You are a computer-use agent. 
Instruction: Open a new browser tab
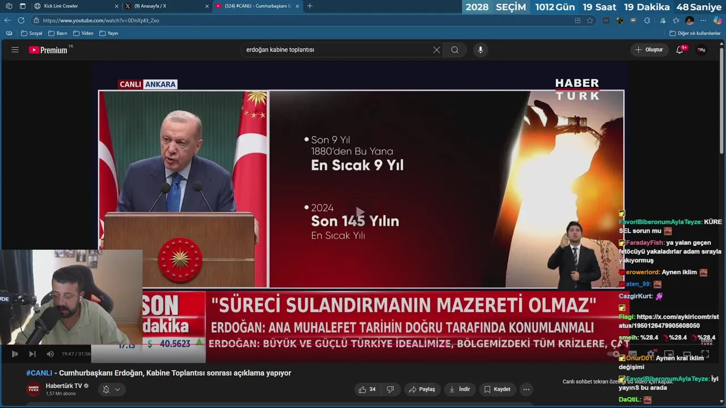[310, 6]
